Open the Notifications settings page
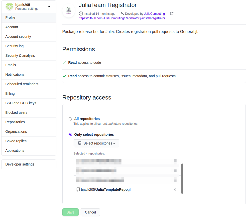The height and width of the screenshot is (217, 249). click(15, 74)
